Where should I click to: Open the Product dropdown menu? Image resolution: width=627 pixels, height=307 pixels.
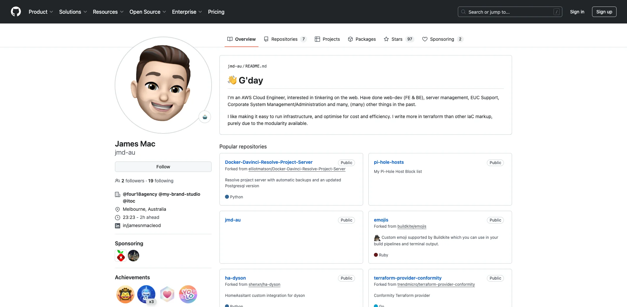[41, 12]
